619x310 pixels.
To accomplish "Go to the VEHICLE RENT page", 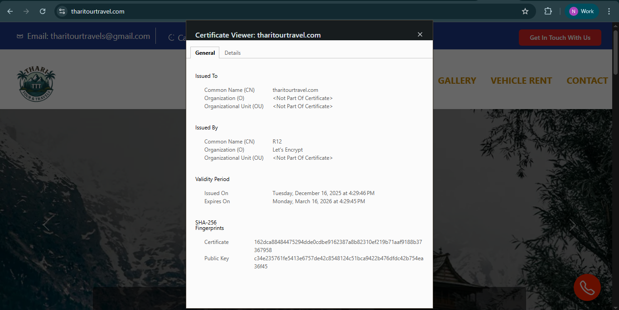I will click(x=521, y=81).
